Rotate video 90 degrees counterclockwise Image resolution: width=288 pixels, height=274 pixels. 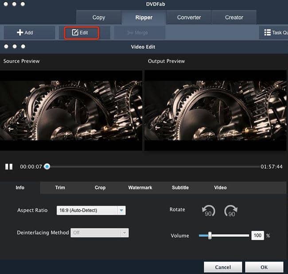[x=209, y=211]
